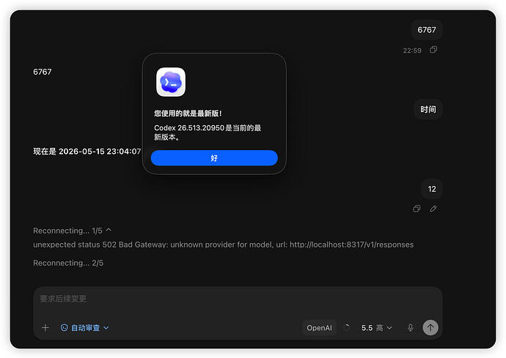The width and height of the screenshot is (506, 358).
Task: Click the 12 user message bubble
Action: click(x=432, y=189)
